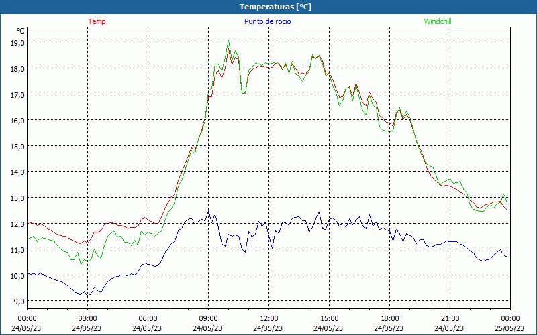This screenshot has width=537, height=335.
Task: Click the 9,0 y-axis value
Action: (x=19, y=301)
